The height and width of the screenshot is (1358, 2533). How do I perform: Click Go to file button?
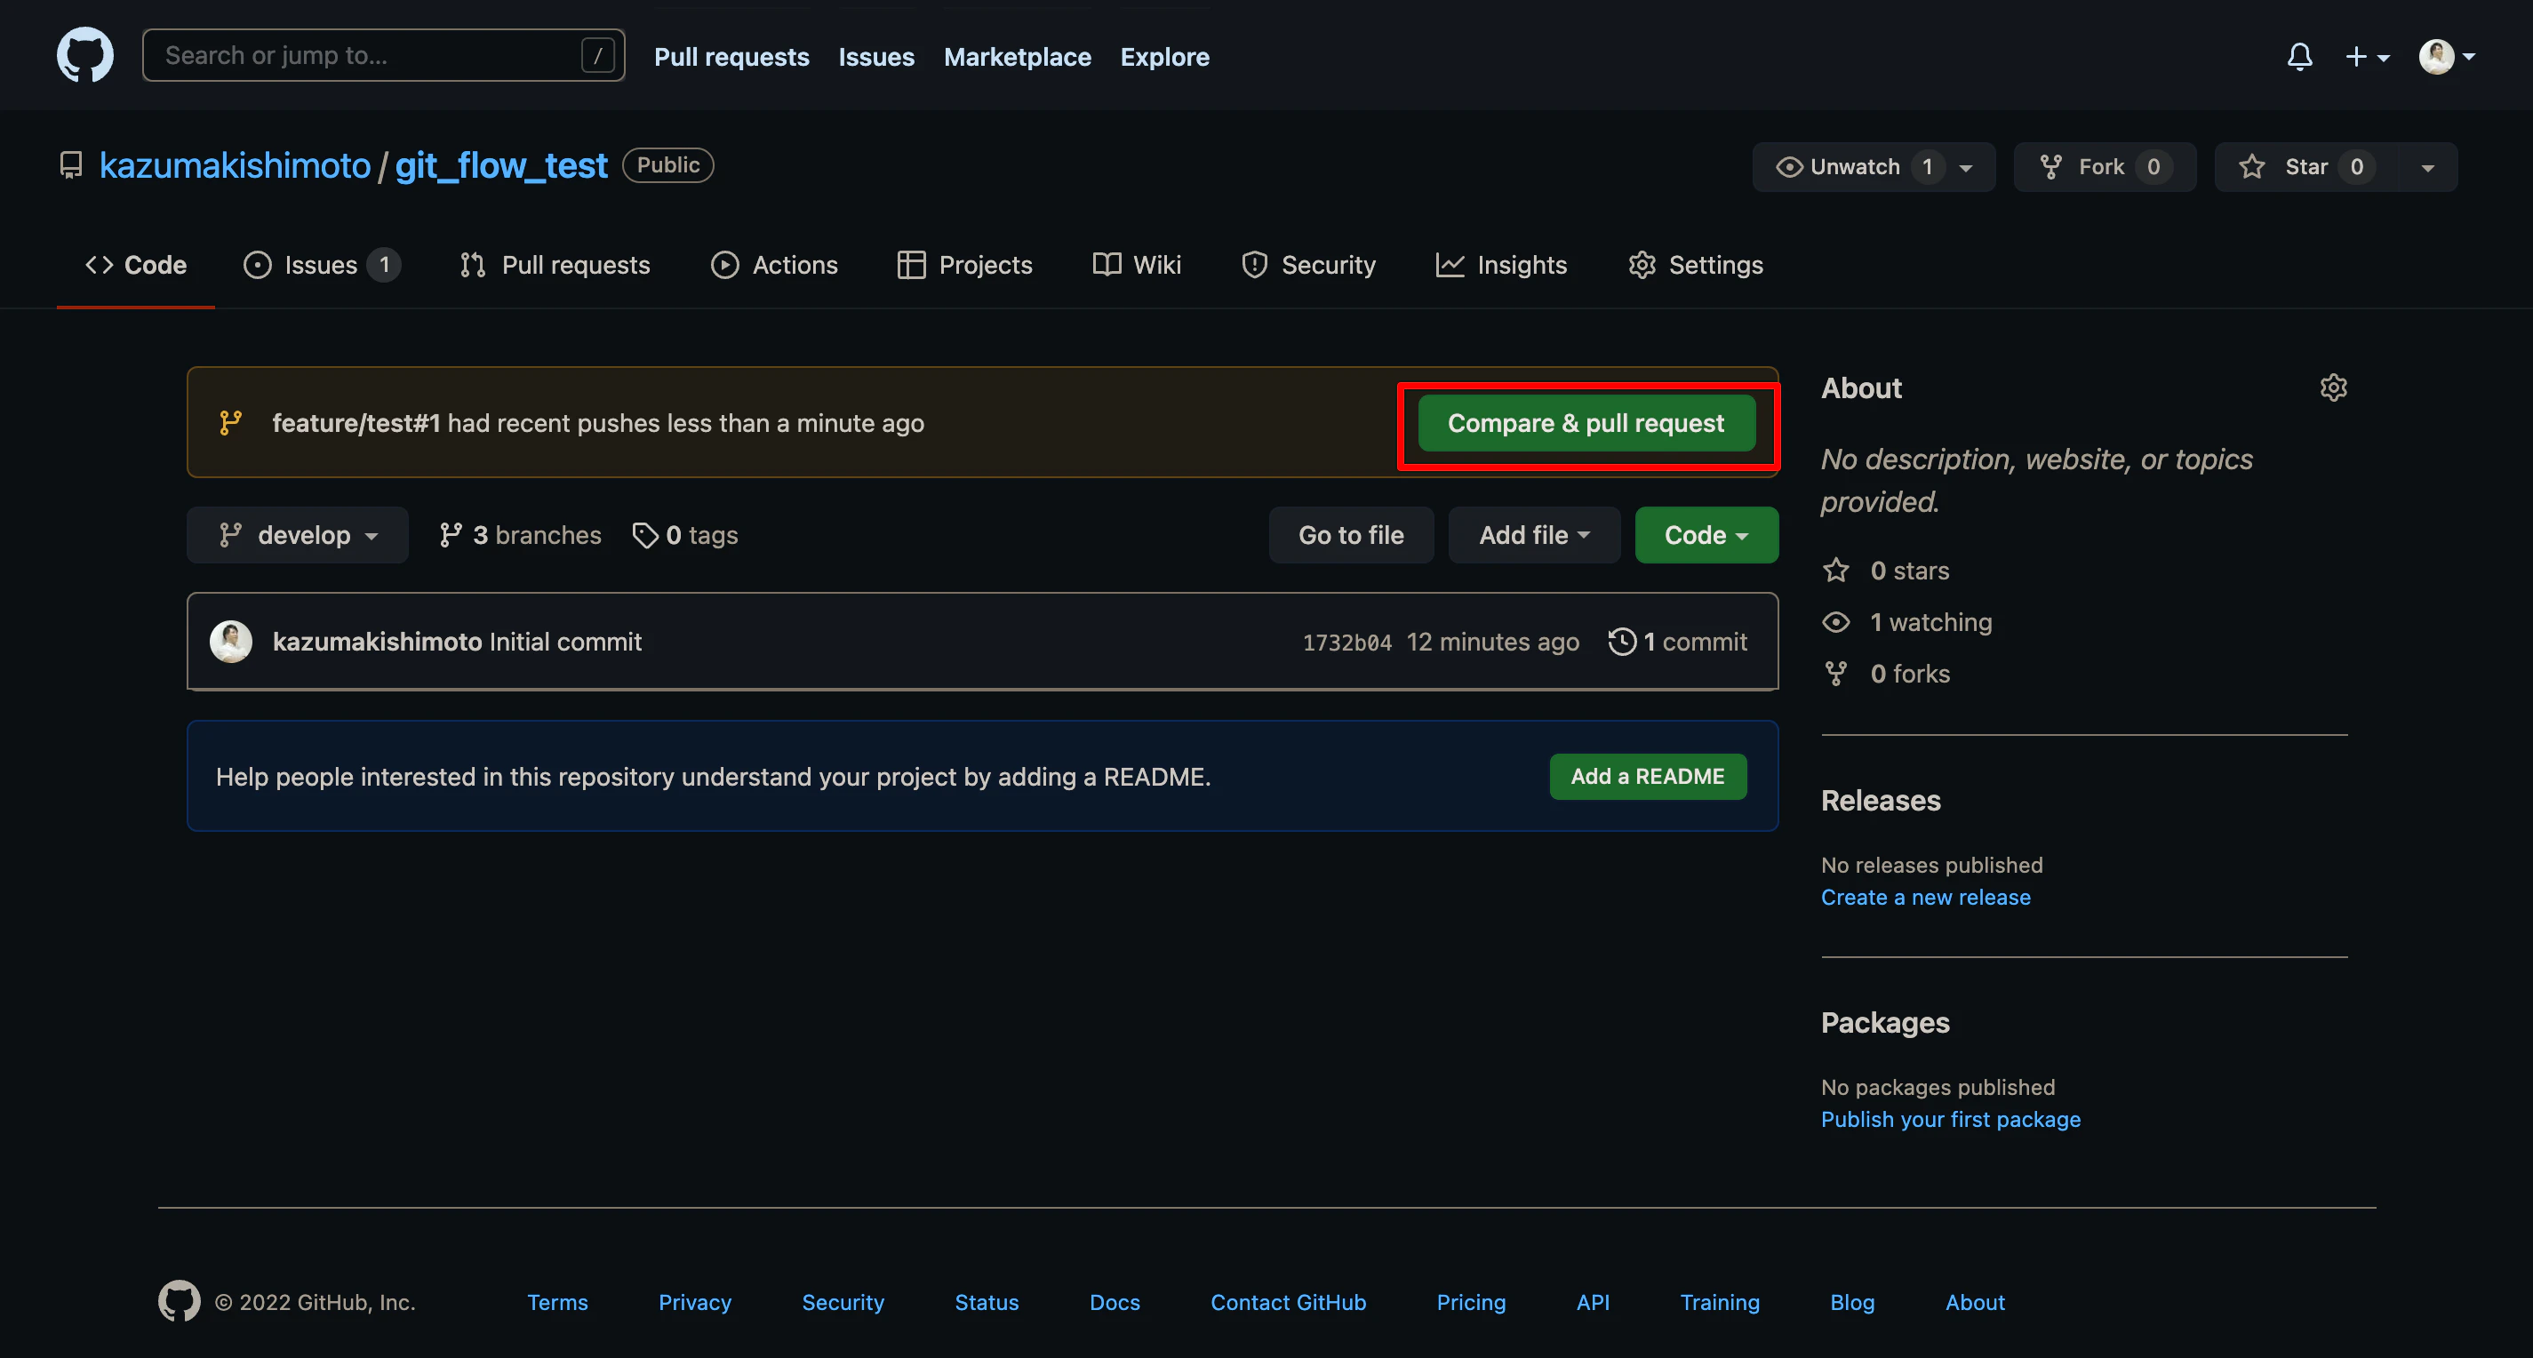(x=1351, y=535)
